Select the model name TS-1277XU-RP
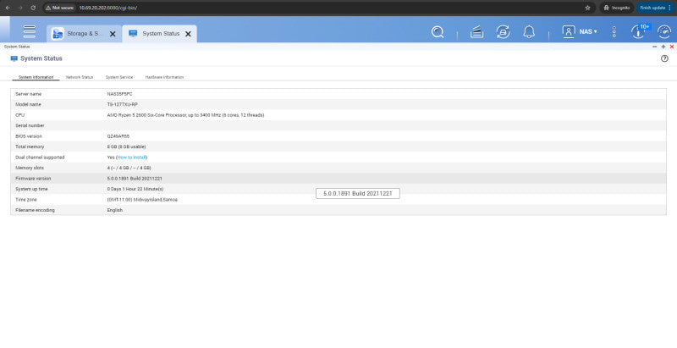677x348 pixels. (122, 104)
